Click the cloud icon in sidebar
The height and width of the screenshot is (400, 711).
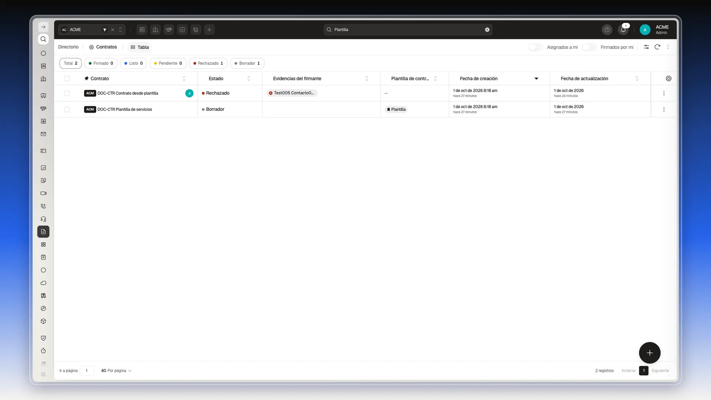pyautogui.click(x=43, y=283)
